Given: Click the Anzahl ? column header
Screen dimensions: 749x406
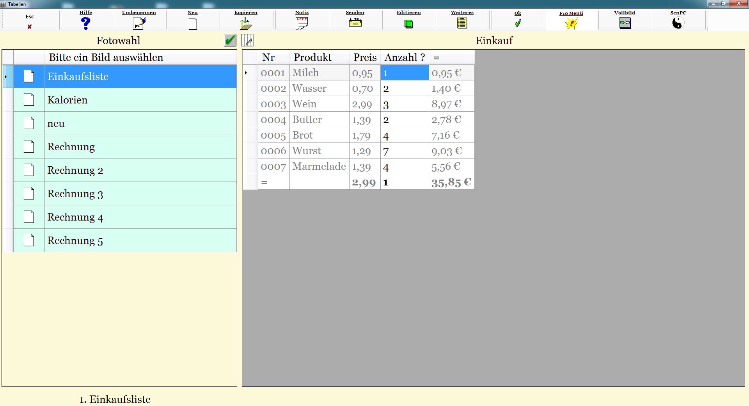Looking at the screenshot, I should (404, 57).
